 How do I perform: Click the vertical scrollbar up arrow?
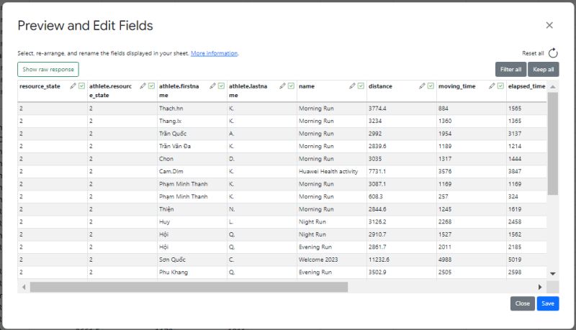point(552,87)
